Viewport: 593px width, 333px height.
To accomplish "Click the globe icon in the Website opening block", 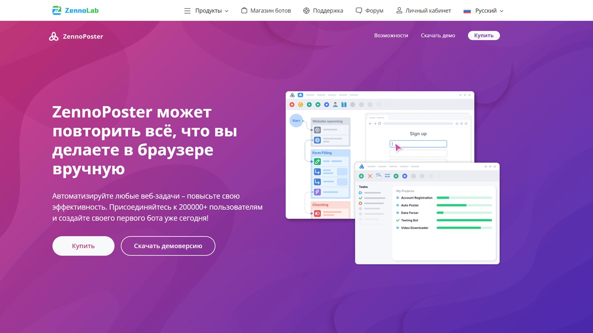I will 317,140.
